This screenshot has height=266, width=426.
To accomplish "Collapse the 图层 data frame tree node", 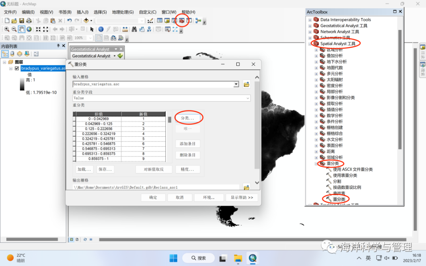I will click(4, 62).
